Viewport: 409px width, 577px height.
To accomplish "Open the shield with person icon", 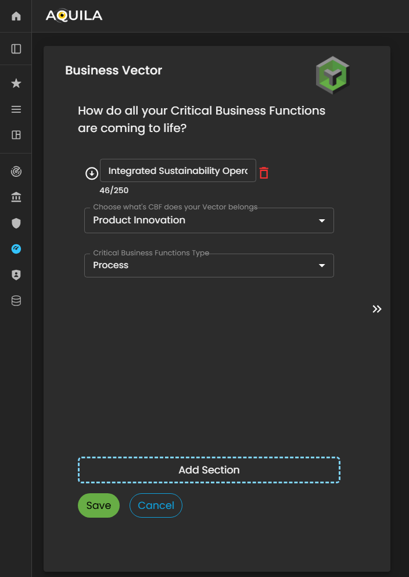I will (16, 275).
